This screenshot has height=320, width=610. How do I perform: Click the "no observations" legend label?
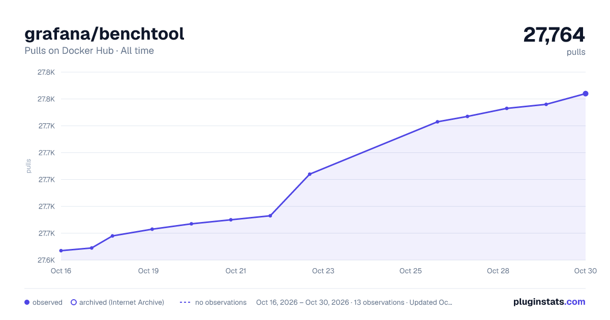[x=221, y=302]
